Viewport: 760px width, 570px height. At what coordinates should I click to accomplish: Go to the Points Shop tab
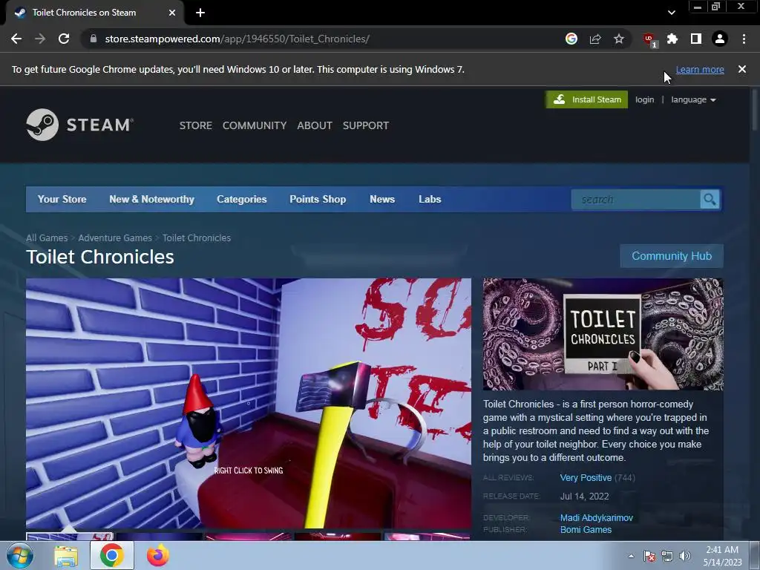(x=318, y=199)
